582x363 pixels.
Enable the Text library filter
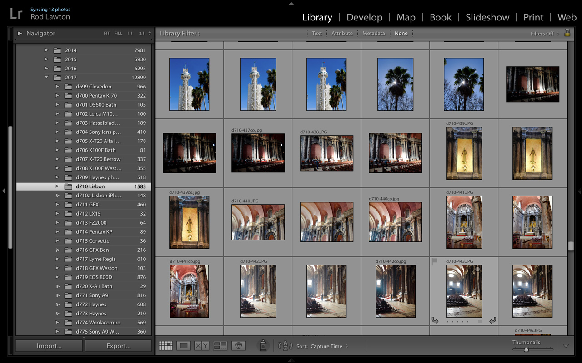pos(317,34)
